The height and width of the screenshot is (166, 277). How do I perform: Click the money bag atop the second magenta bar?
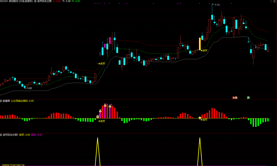105,105
